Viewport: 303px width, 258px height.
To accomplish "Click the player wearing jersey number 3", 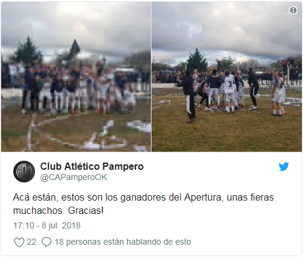I will [229, 92].
